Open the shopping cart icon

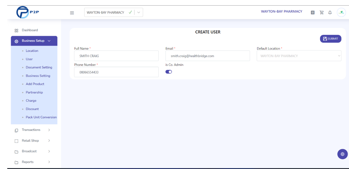click(x=322, y=13)
